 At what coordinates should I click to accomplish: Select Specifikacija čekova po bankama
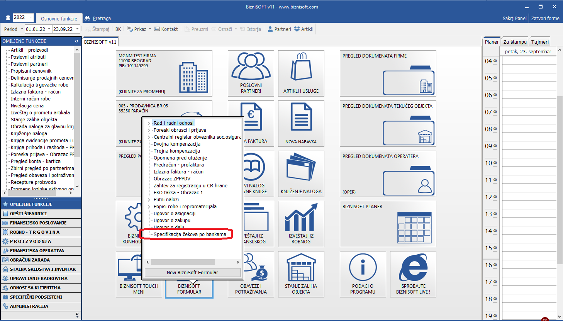(190, 234)
